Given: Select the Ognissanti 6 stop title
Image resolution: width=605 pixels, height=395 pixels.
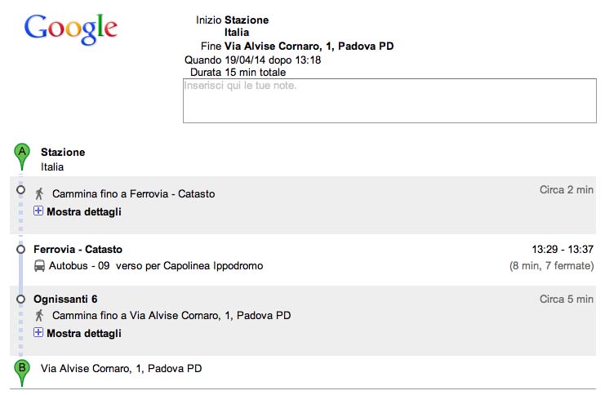Looking at the screenshot, I should (65, 299).
